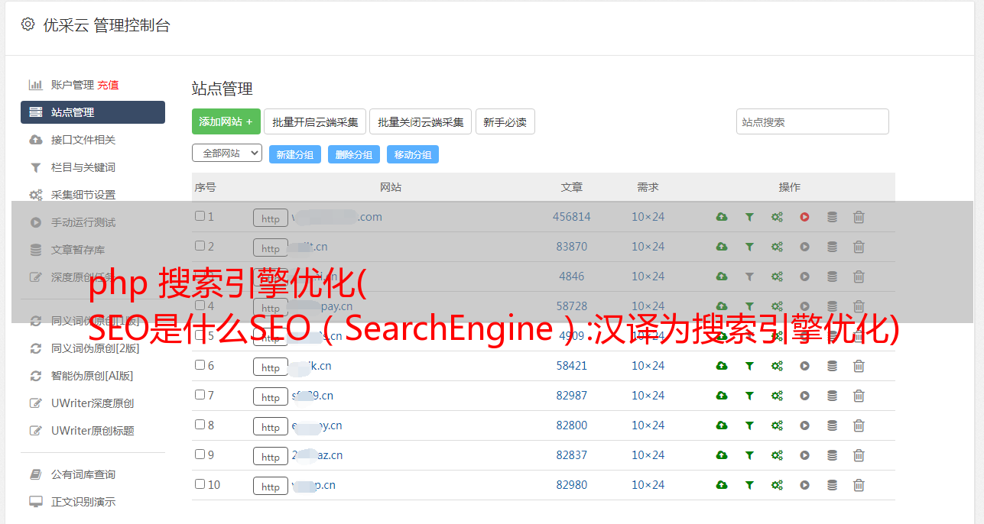Open the 新手必读 guide button

(505, 121)
